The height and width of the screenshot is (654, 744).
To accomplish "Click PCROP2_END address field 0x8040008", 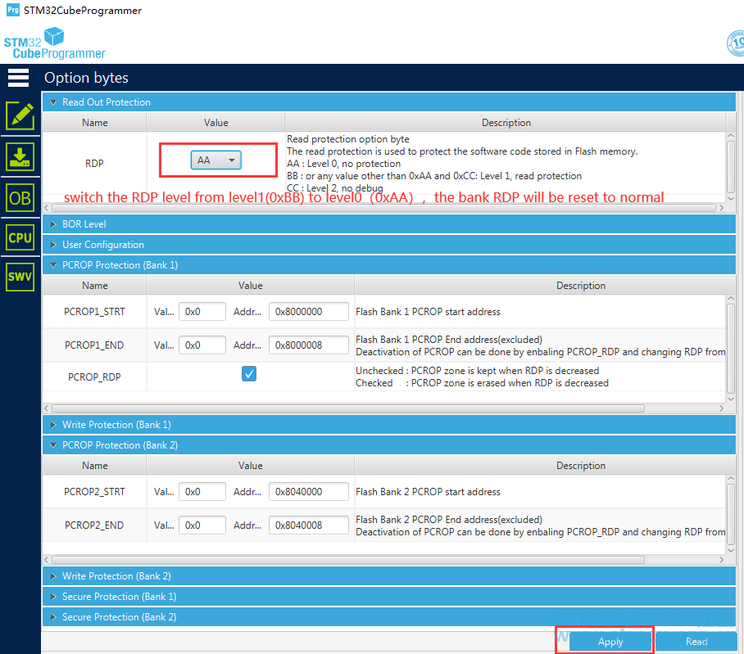I will tap(308, 525).
